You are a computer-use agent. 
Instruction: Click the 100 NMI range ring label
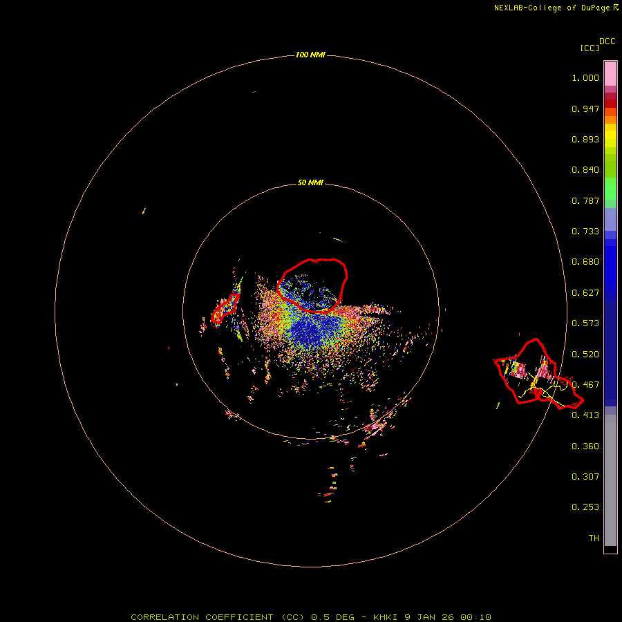point(310,55)
